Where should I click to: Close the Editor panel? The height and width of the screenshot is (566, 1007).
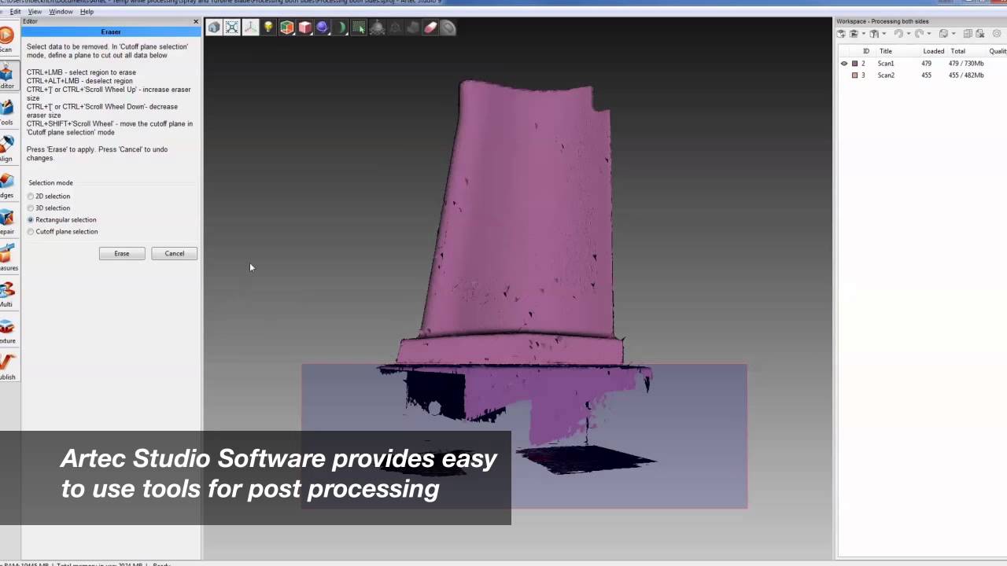(x=196, y=21)
